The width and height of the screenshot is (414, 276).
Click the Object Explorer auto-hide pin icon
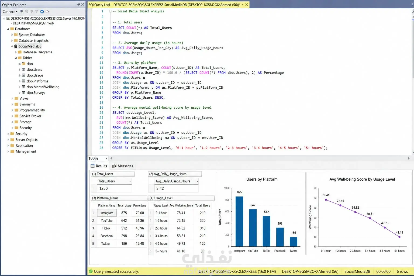point(78,5)
